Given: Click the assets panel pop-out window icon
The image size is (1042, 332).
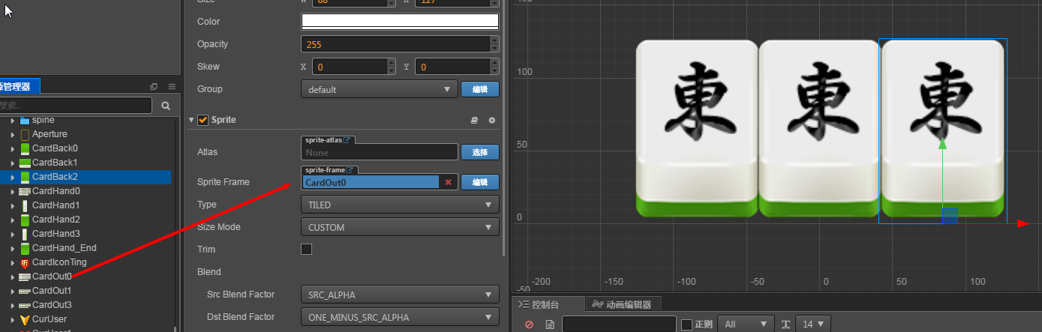Looking at the screenshot, I should click(x=154, y=87).
